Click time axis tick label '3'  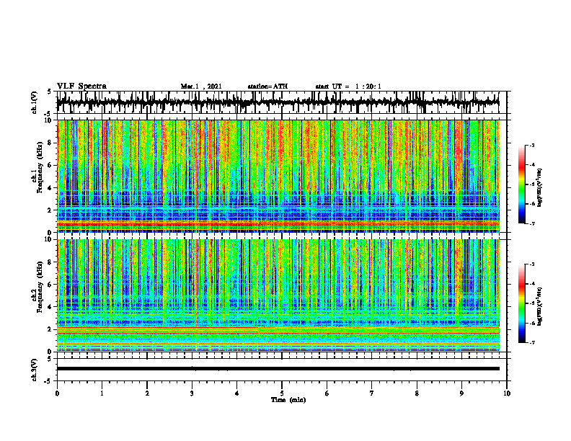click(192, 393)
